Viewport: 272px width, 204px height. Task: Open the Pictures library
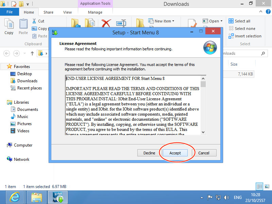[24, 123]
